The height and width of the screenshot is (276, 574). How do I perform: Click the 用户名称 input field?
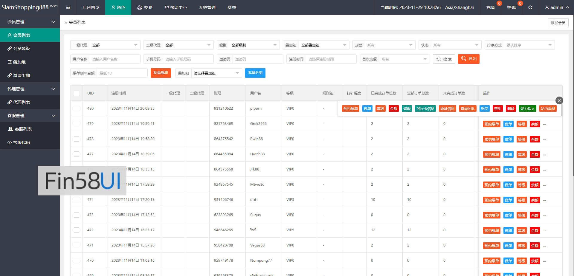pos(115,59)
